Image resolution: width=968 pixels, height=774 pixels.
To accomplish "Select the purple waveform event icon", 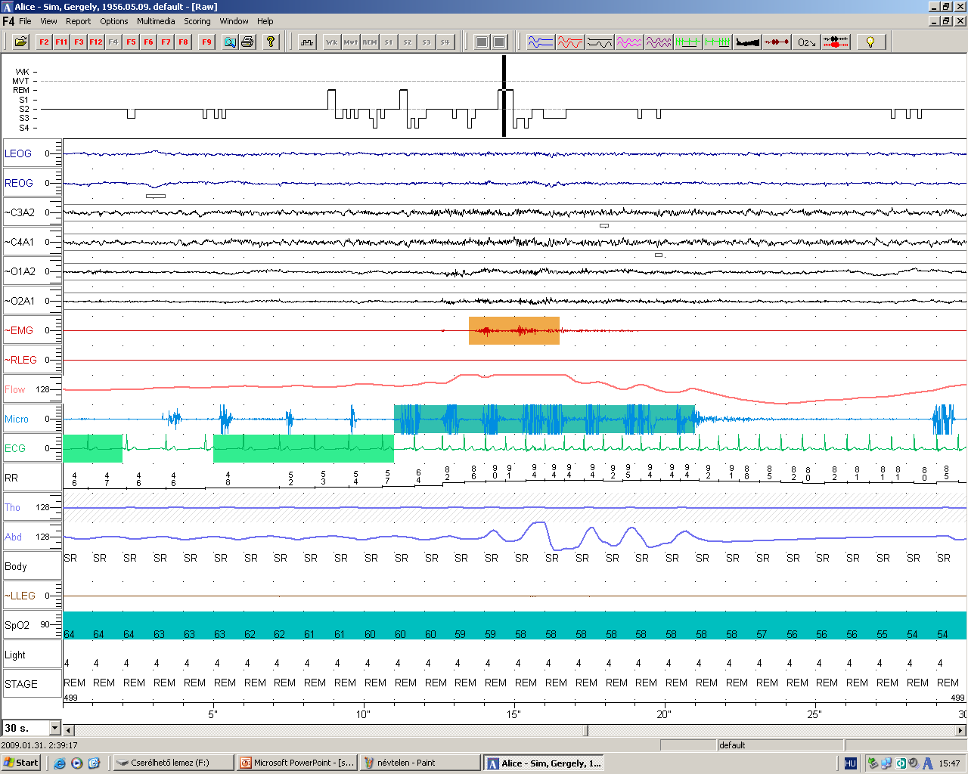I will coord(659,42).
